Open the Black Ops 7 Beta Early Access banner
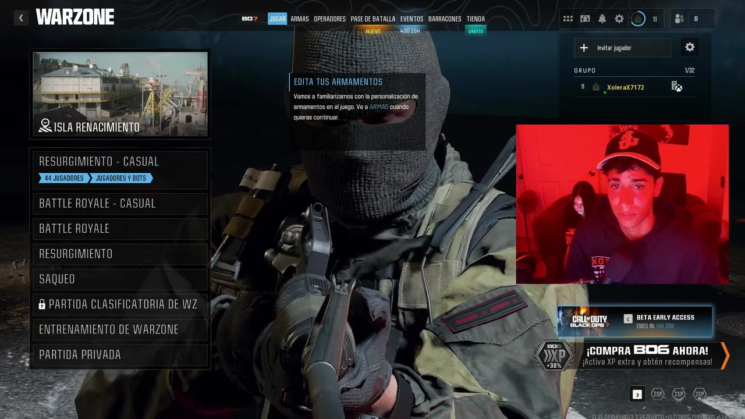Screen dimensions: 745x419 [x=635, y=321]
